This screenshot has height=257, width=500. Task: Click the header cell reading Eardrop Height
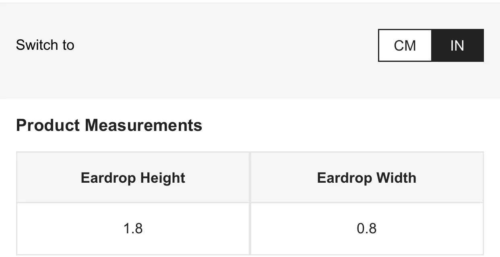133,177
